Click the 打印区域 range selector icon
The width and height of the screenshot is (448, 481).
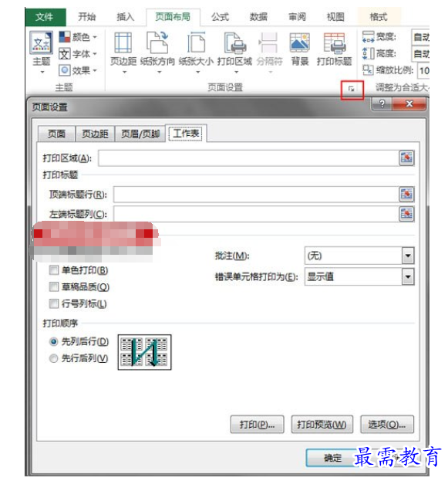coord(406,158)
